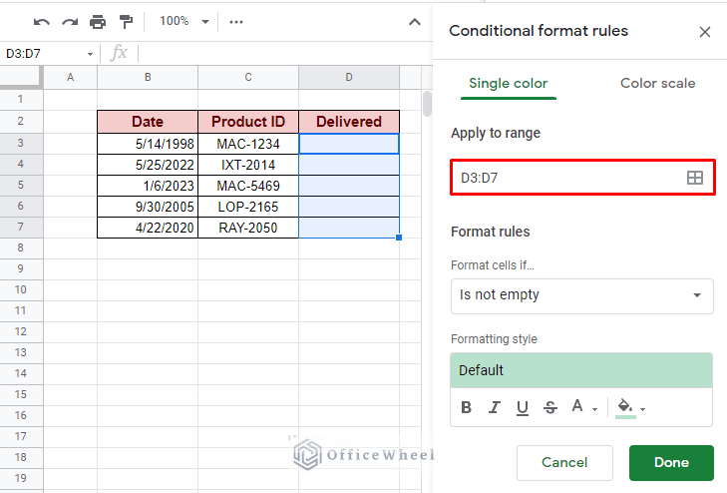
Task: Open the 'Is not empty' condition dropdown
Action: coord(581,295)
